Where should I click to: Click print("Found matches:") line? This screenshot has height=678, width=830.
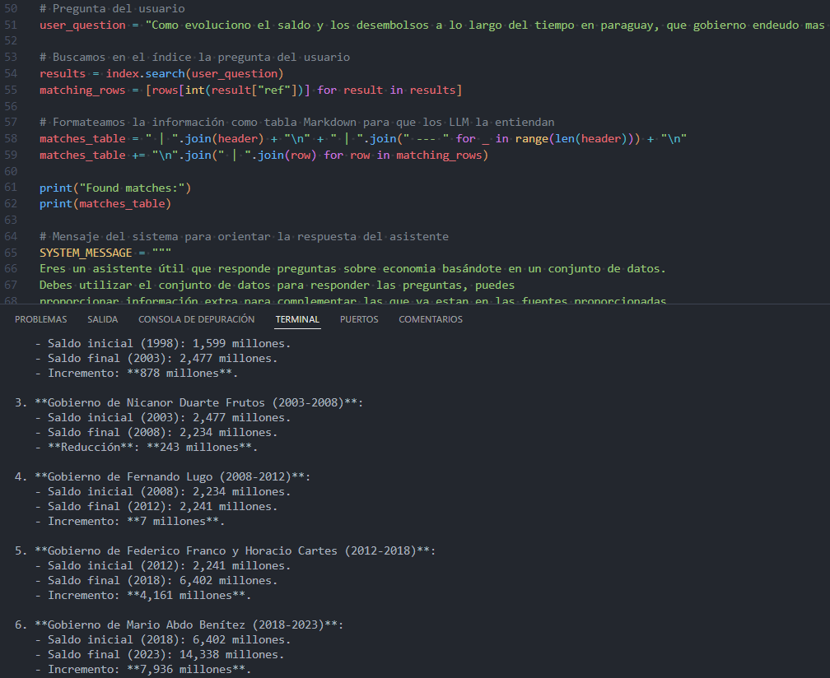[x=115, y=188]
